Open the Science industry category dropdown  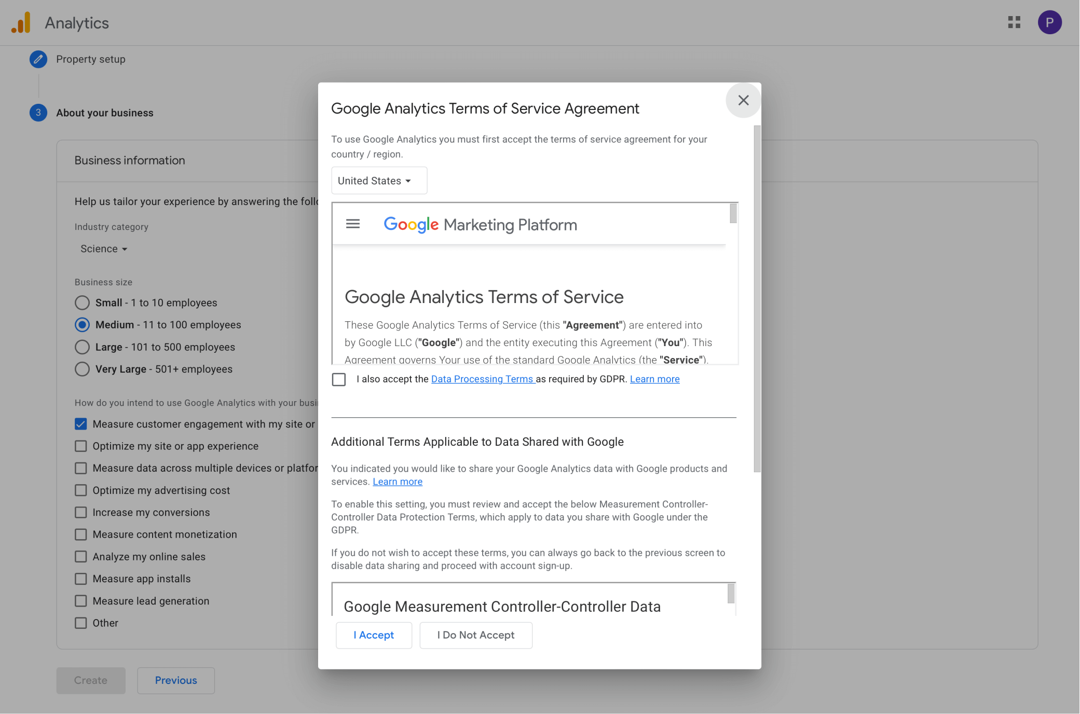[x=104, y=249]
